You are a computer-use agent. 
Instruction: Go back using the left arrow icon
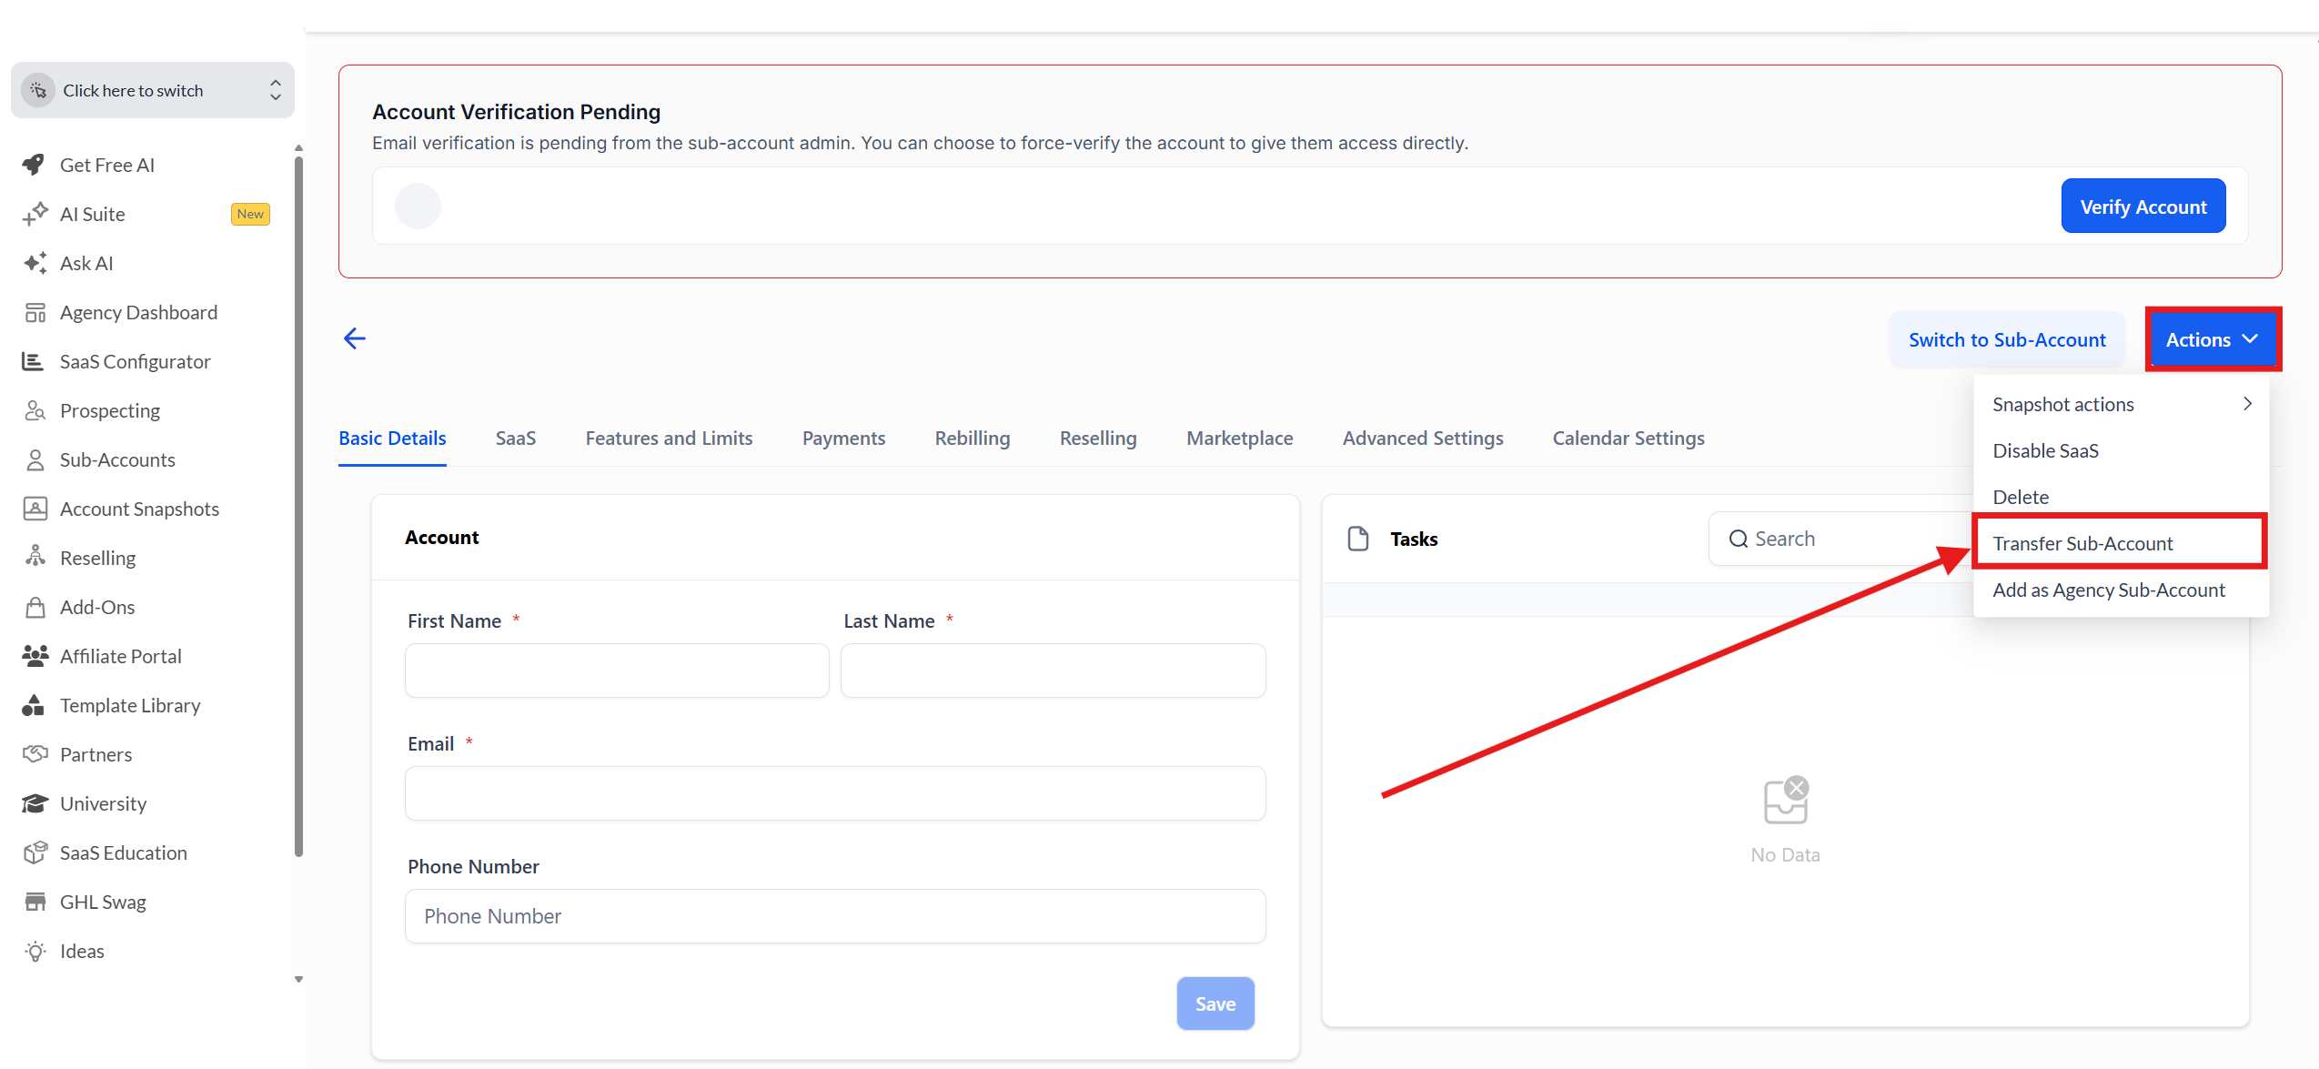point(354,338)
